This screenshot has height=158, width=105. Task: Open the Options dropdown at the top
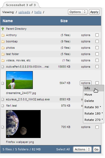coord(78,12)
